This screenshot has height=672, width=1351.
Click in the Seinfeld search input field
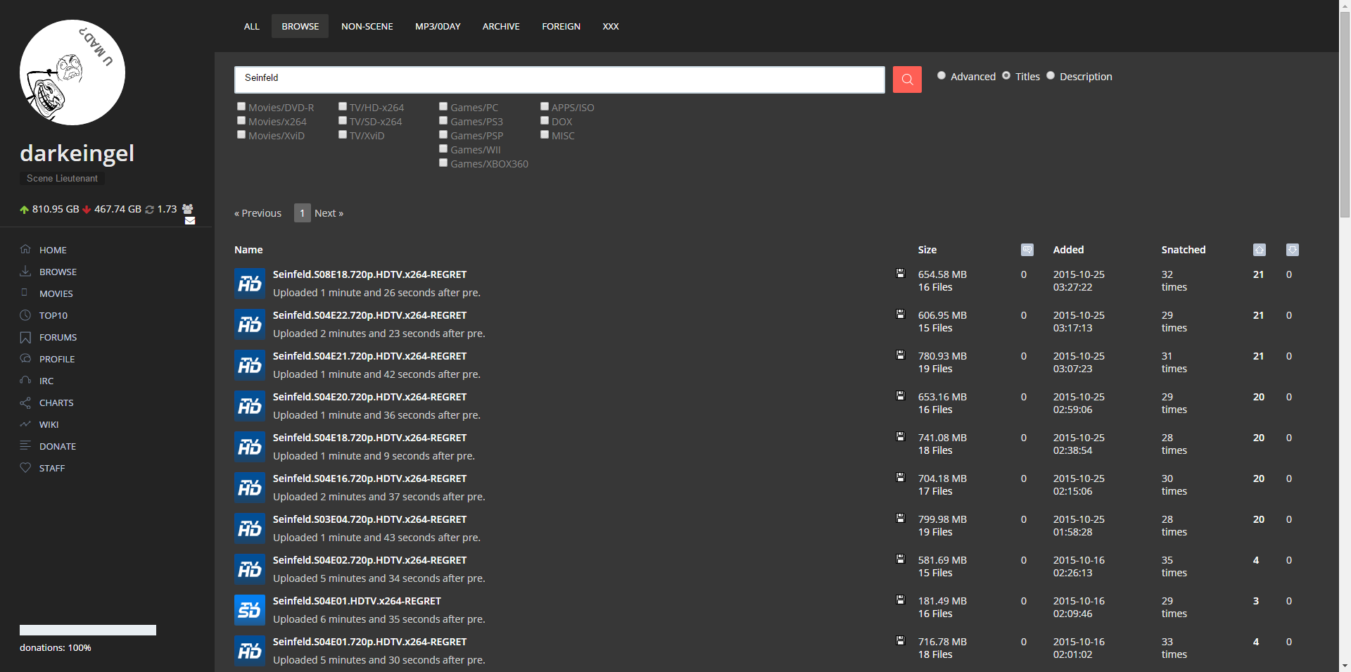(559, 80)
